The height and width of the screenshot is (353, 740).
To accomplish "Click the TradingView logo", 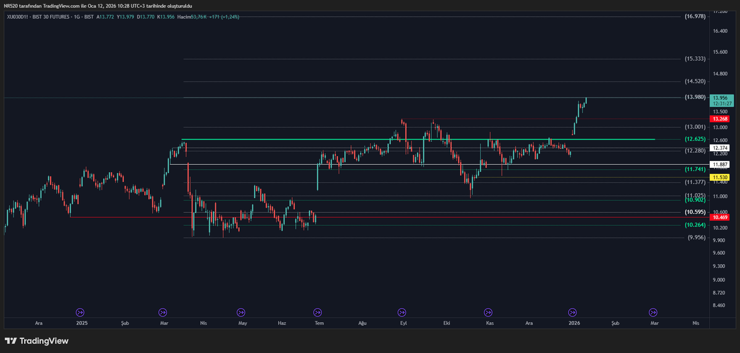I will (x=36, y=341).
